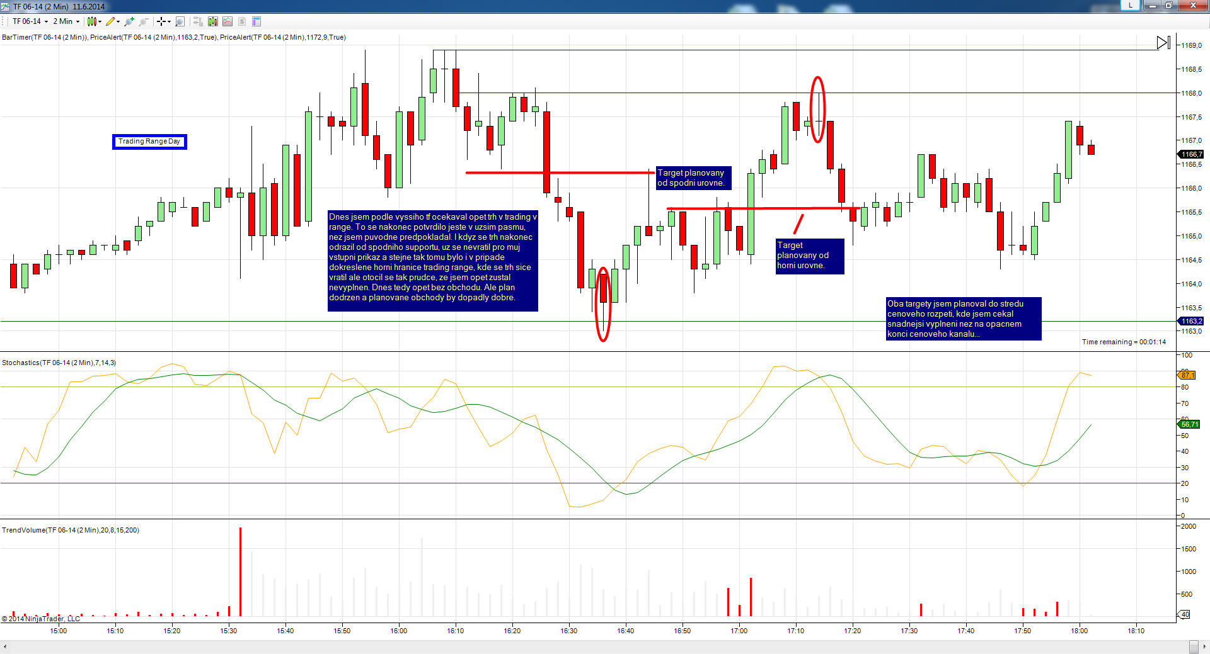Image resolution: width=1210 pixels, height=654 pixels.
Task: Click the greyed-out bars icon after the magnifier
Action: point(199,21)
